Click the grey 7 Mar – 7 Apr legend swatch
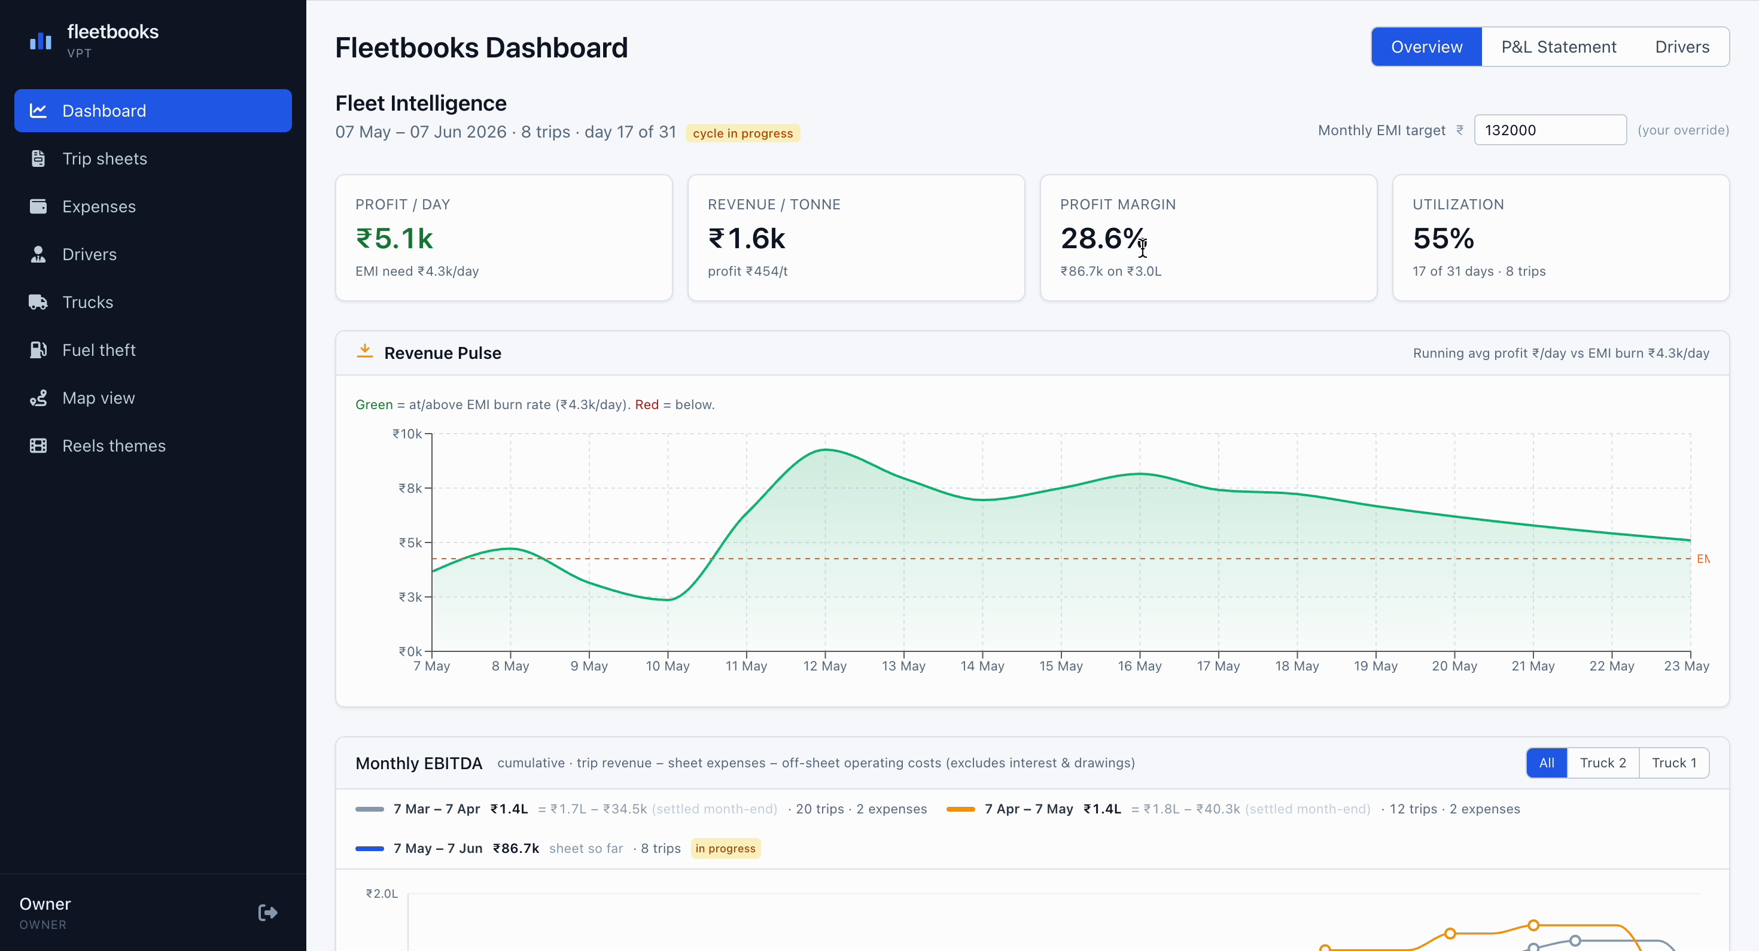This screenshot has width=1759, height=951. 369,809
